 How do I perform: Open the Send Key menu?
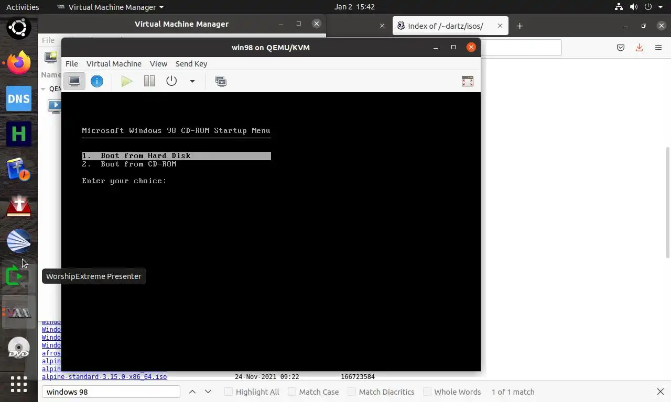(191, 63)
